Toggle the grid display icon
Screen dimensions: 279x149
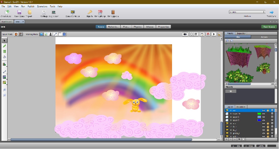[x=196, y=34]
